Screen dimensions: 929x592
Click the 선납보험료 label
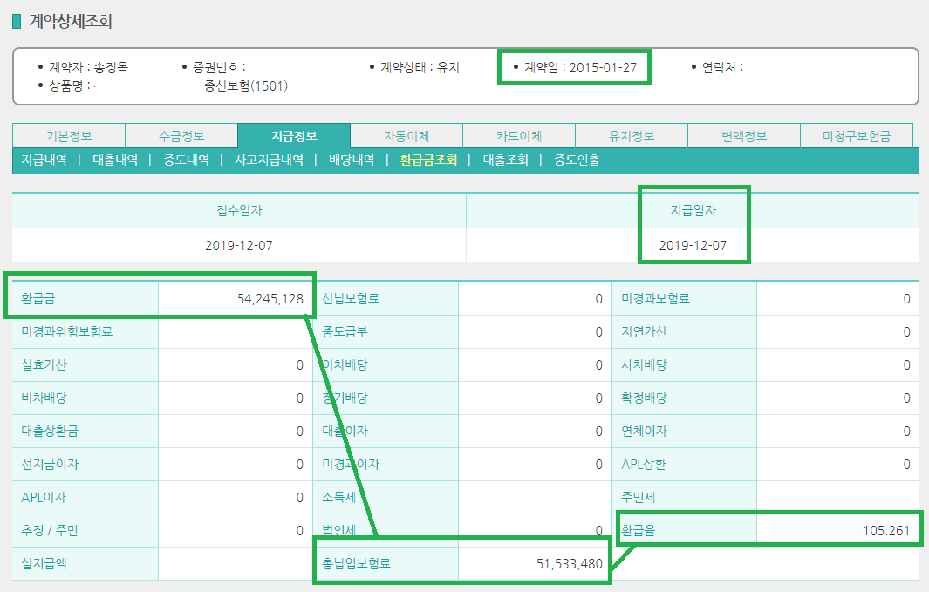click(351, 298)
